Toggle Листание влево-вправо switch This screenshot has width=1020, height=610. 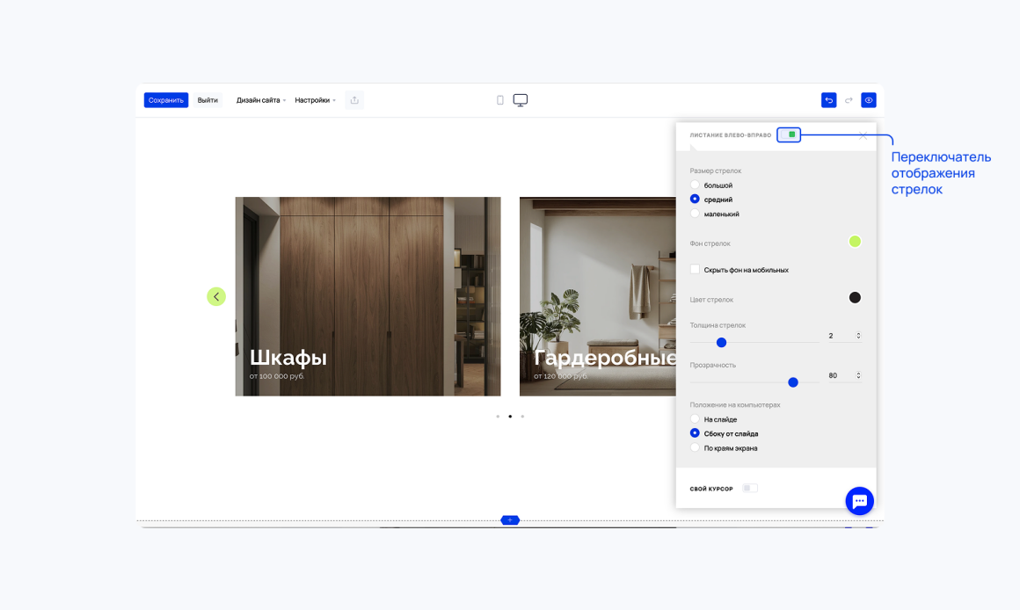pyautogui.click(x=789, y=134)
